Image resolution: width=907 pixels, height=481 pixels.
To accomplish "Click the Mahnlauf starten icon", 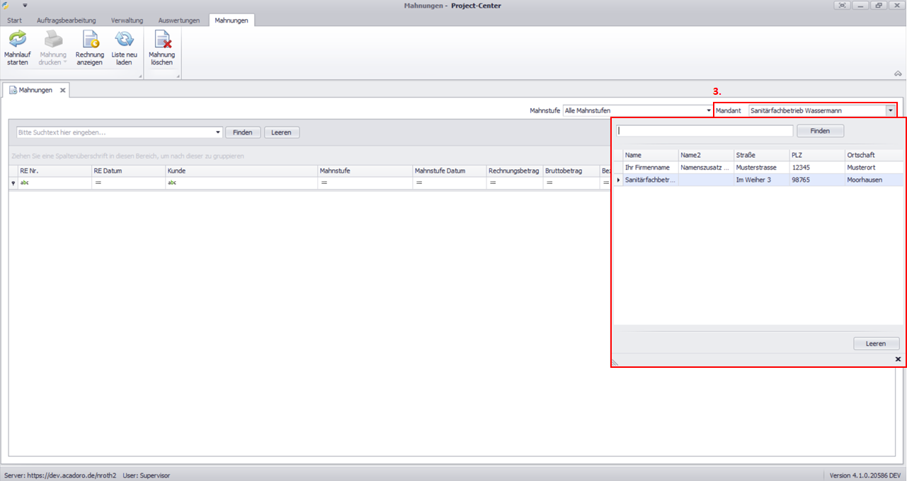I will 18,40.
